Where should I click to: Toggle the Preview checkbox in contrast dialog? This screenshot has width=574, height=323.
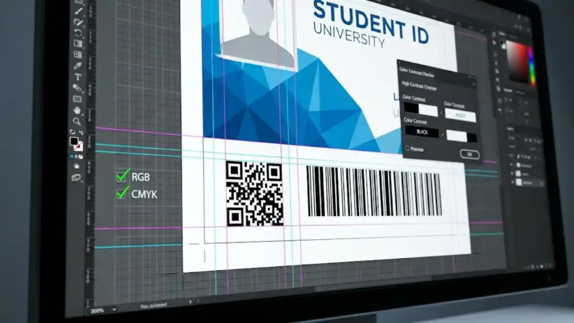(408, 148)
